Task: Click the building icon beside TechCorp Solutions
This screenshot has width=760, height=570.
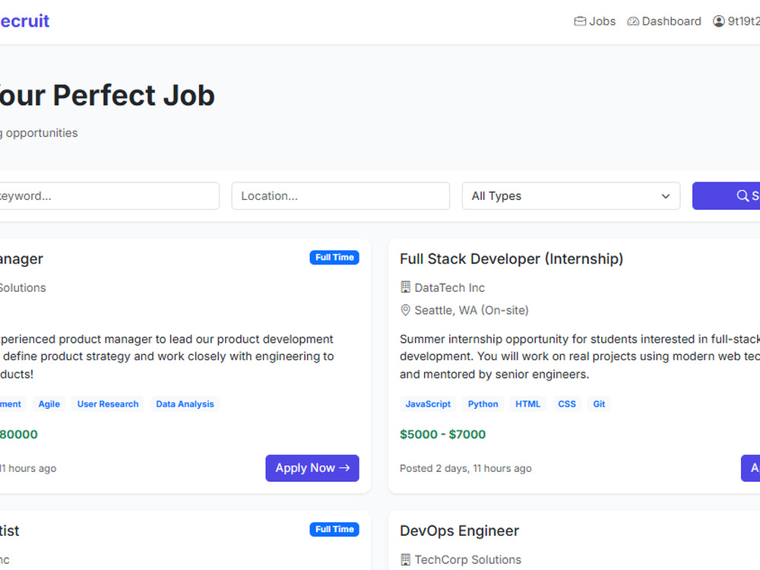Action: [x=406, y=559]
